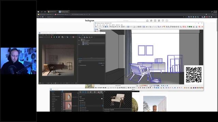Open SketchUp Camera menu
Screen dimensions: 218x122
pos(104,25)
